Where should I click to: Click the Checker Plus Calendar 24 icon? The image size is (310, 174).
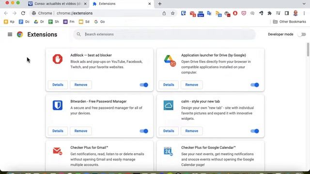(x=168, y=151)
